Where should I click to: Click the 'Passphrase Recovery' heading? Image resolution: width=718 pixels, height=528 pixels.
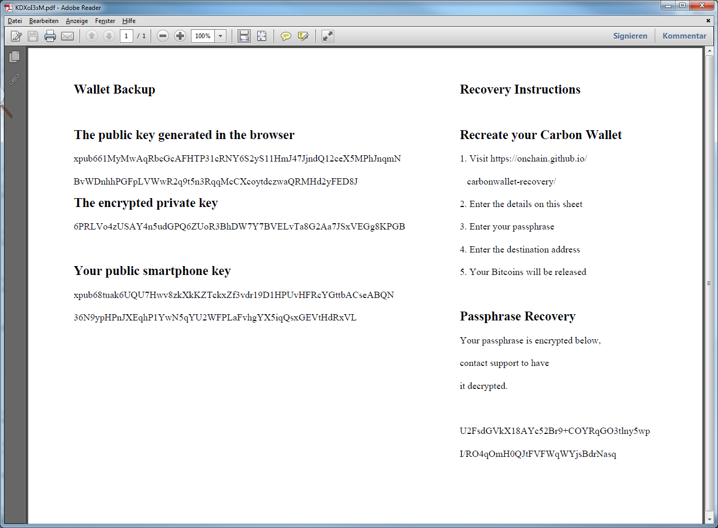[x=517, y=316]
